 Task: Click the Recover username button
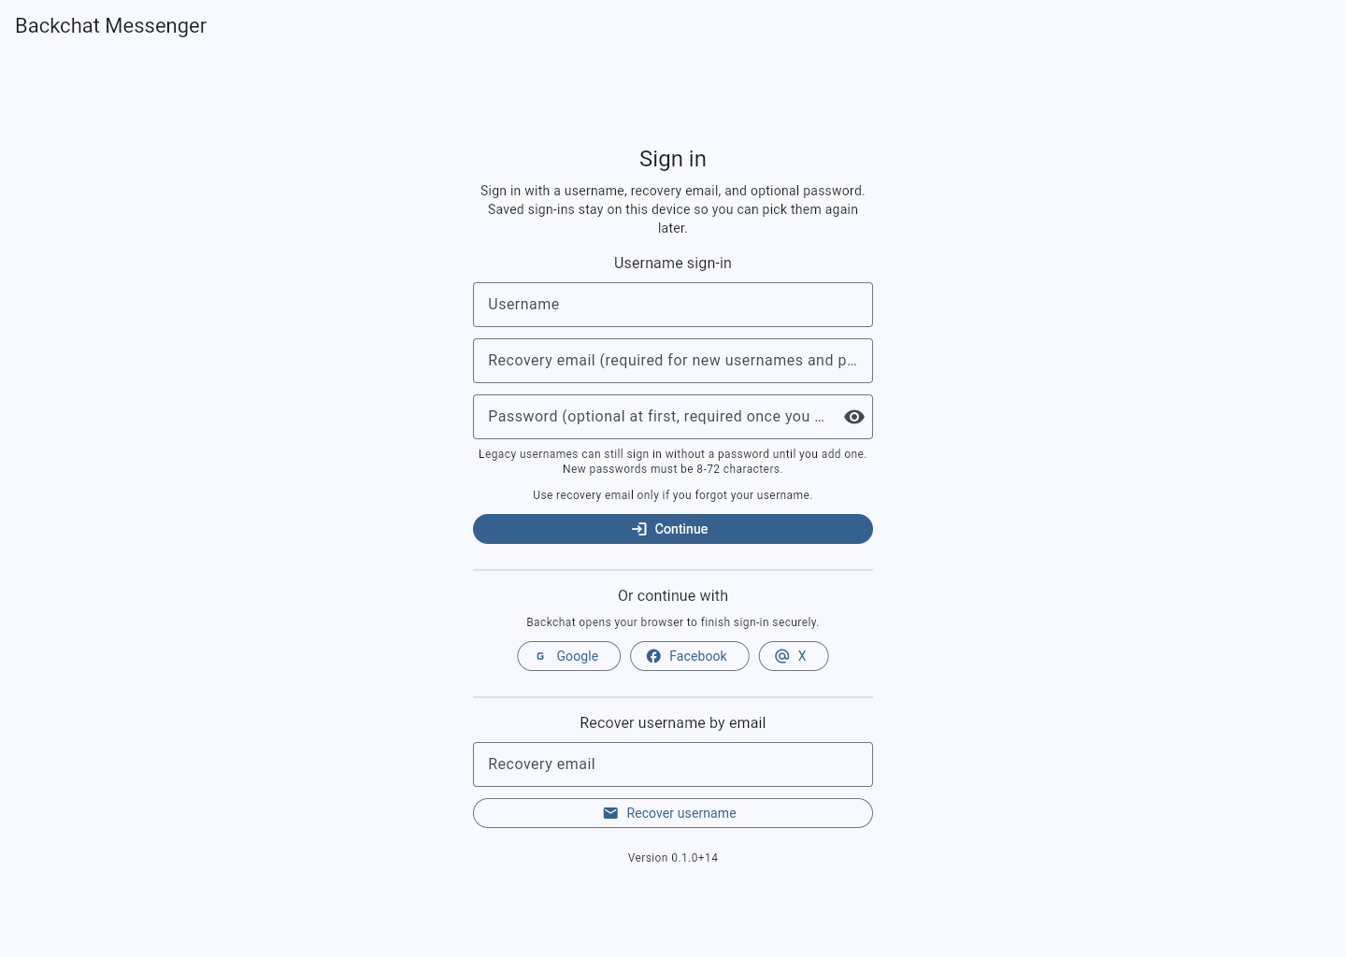pos(673,813)
